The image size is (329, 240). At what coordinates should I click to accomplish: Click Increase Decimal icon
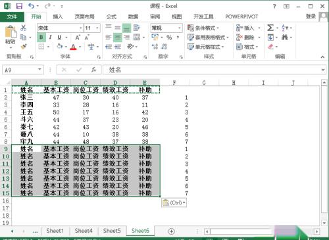(155, 47)
